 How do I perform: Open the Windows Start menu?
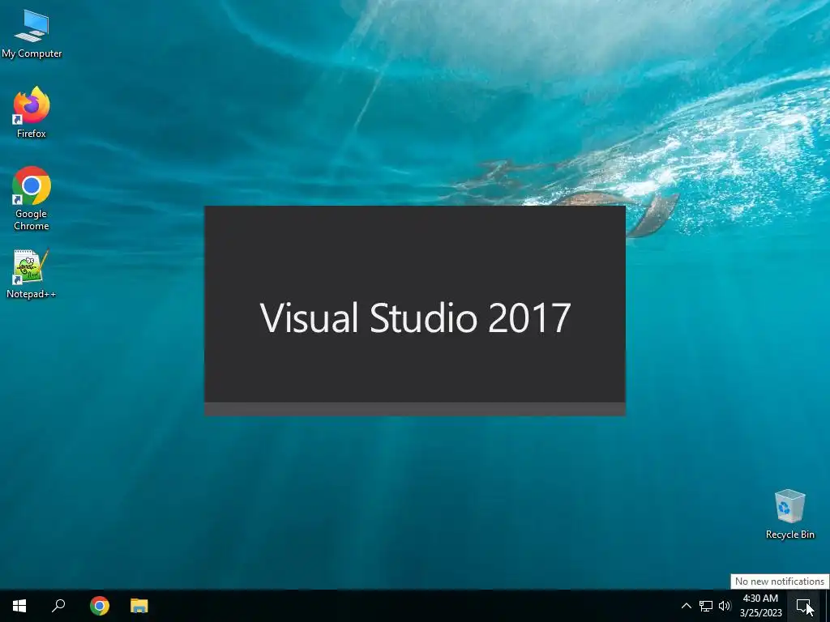19,606
